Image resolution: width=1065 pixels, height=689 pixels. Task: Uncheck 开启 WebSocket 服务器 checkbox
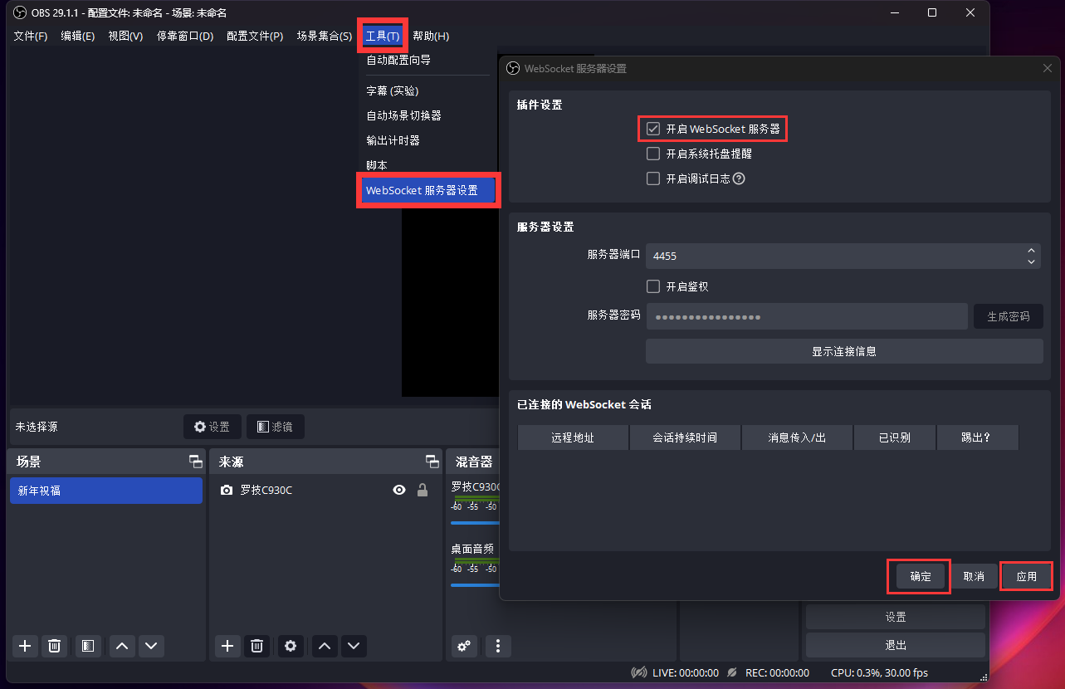653,129
